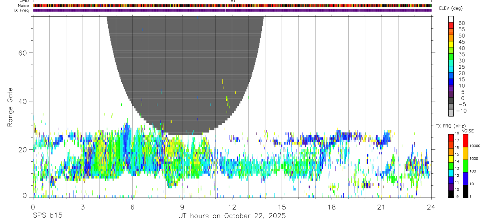The height and width of the screenshot is (224, 485).
Task: Click the 100 label on the NOISE scale
Action: tap(472, 171)
